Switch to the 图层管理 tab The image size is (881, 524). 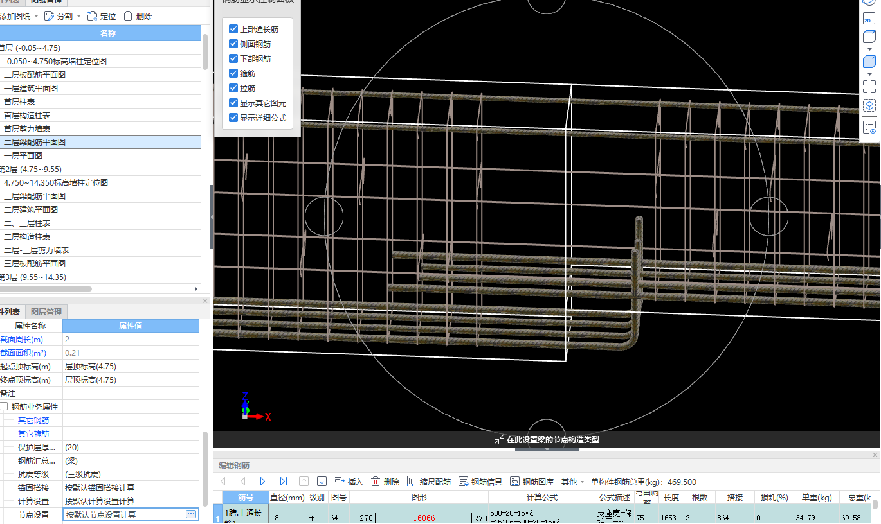(x=46, y=312)
